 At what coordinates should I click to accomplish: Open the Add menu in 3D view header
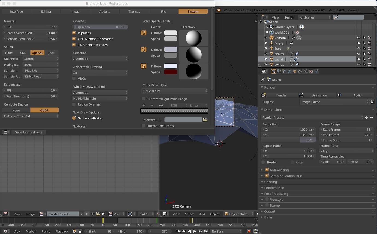(202, 214)
